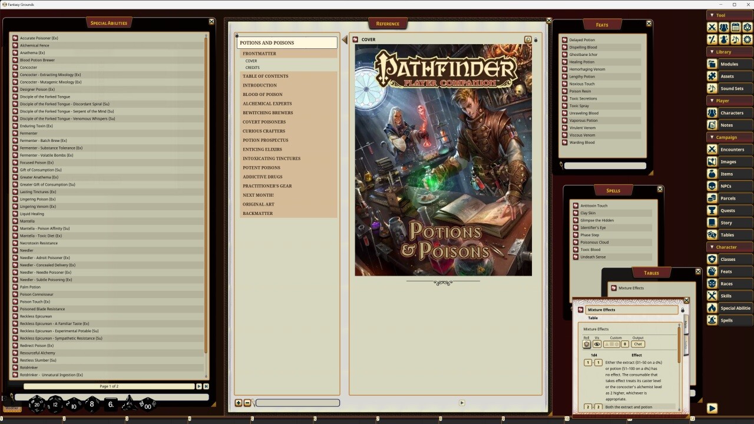Open the Table of Contents chapter
Image resolution: width=754 pixels, height=424 pixels.
click(265, 76)
